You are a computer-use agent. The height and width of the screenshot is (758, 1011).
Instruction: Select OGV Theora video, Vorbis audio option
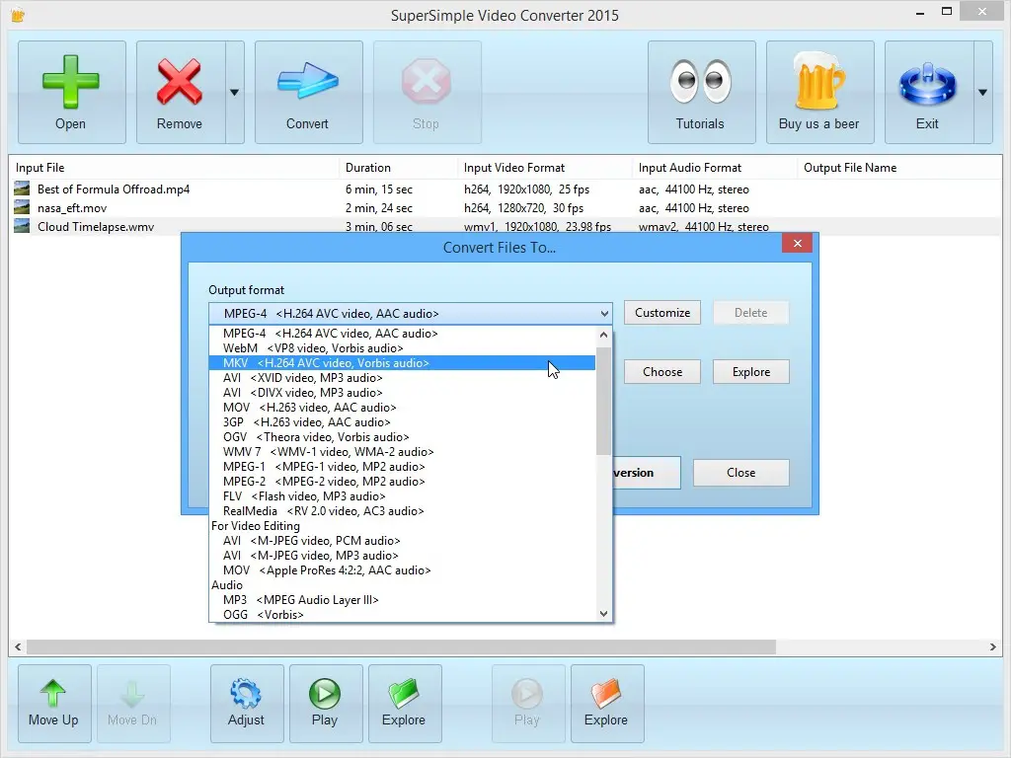(x=402, y=437)
